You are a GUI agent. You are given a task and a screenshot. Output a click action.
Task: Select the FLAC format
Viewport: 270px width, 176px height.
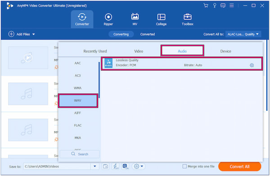coord(78,126)
